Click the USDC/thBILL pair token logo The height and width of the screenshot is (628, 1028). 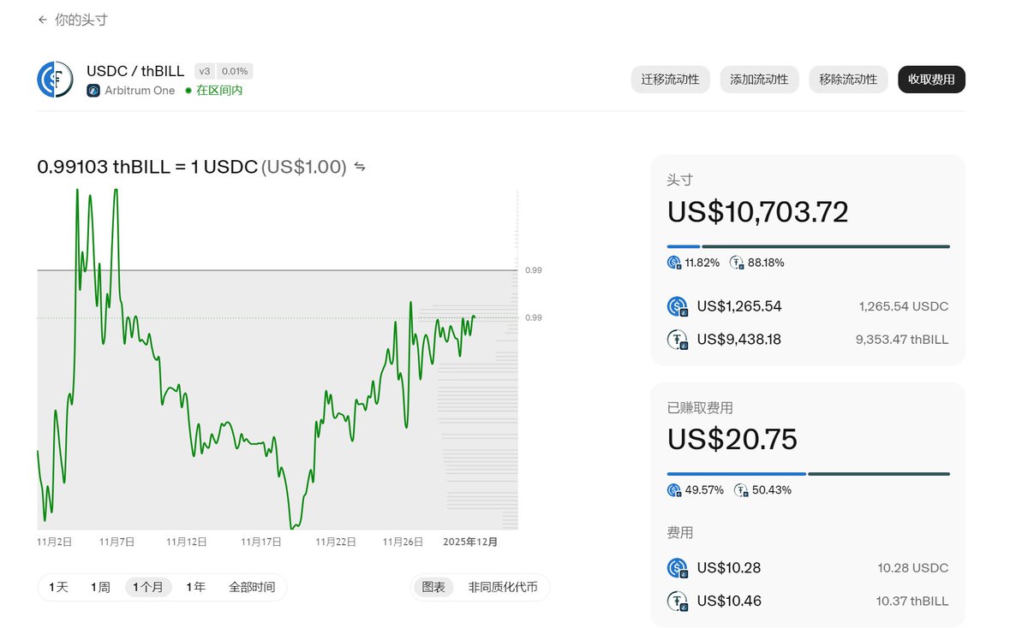coord(55,80)
